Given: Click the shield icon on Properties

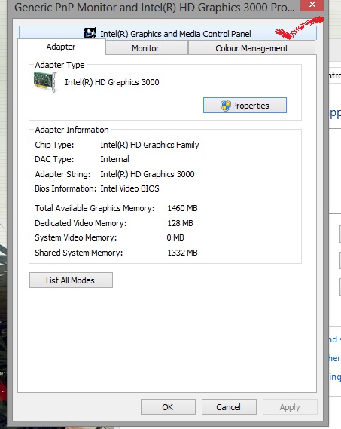Looking at the screenshot, I should (225, 106).
